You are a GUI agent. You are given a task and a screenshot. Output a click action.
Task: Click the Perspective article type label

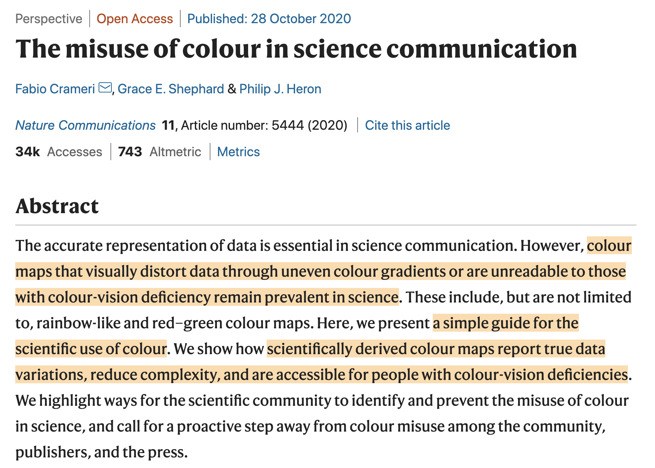pyautogui.click(x=49, y=19)
